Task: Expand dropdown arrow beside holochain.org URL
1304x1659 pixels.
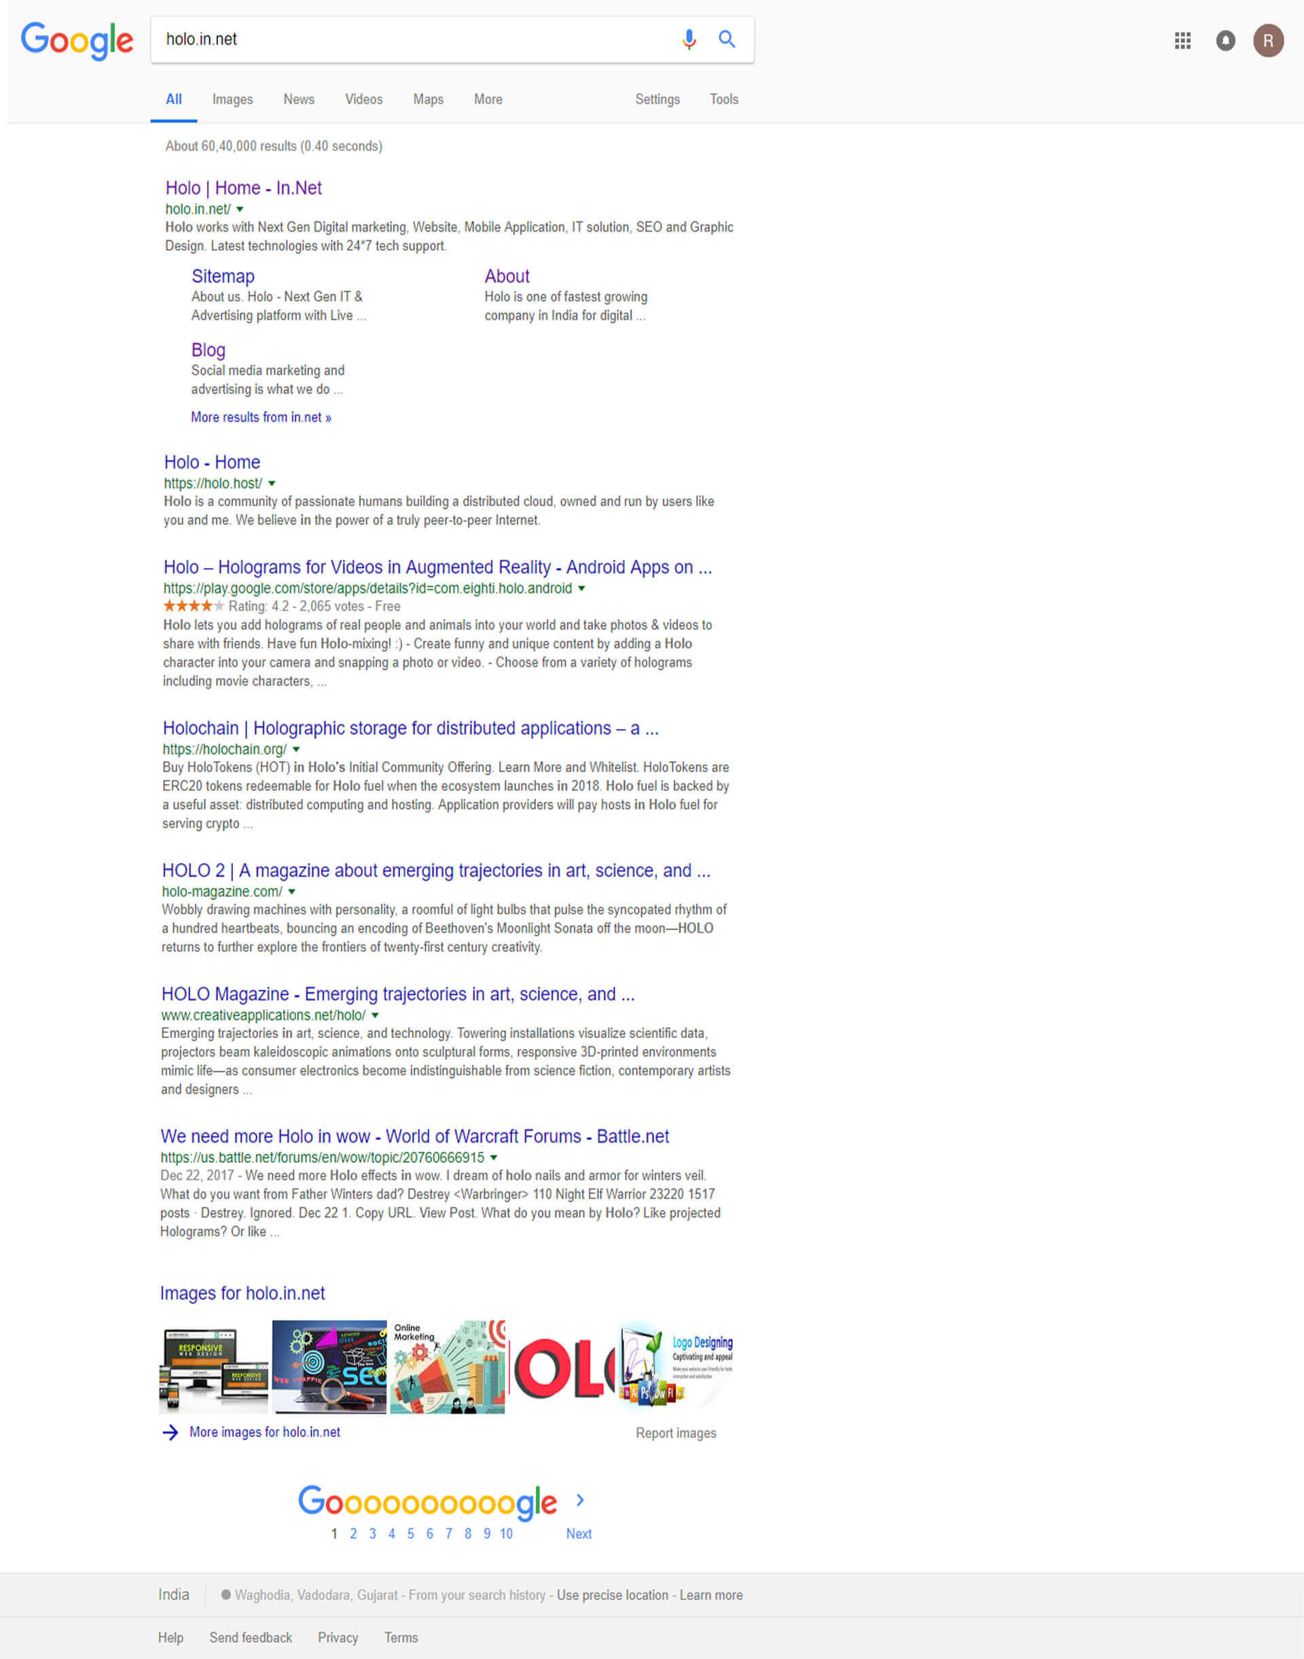Action: (296, 749)
